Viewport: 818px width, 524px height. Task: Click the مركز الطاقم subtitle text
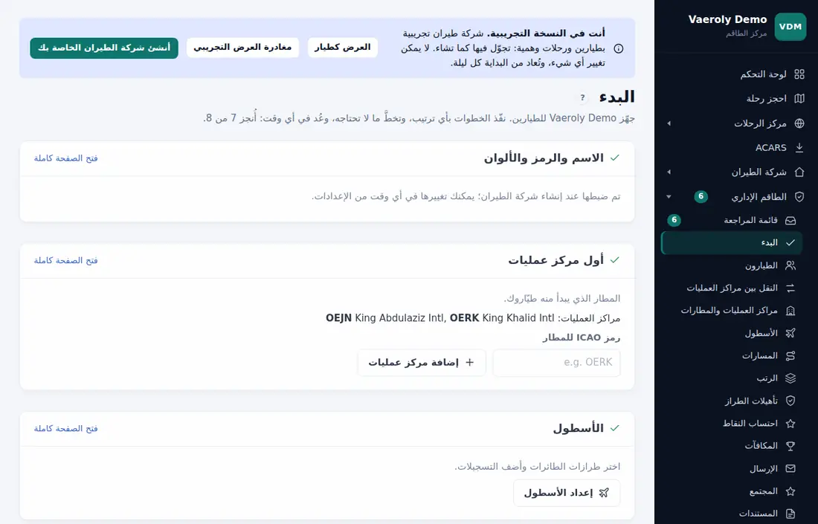click(x=746, y=33)
